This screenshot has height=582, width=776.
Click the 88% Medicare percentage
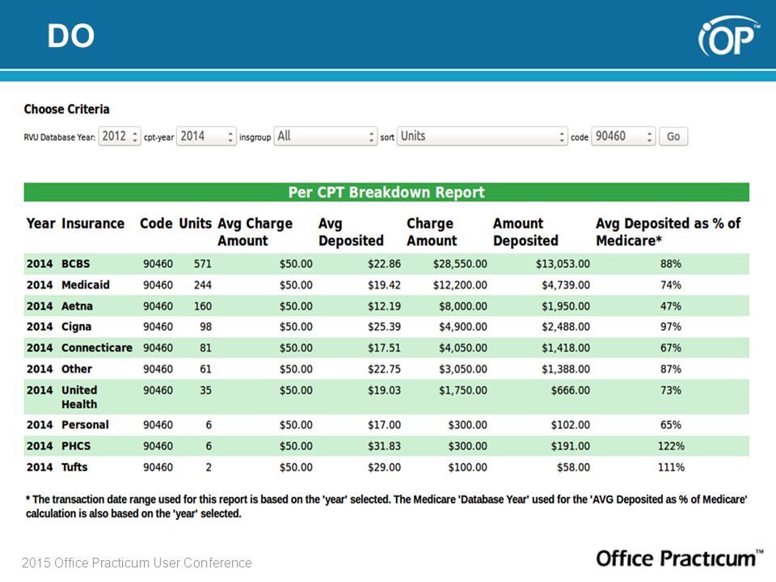coord(671,264)
